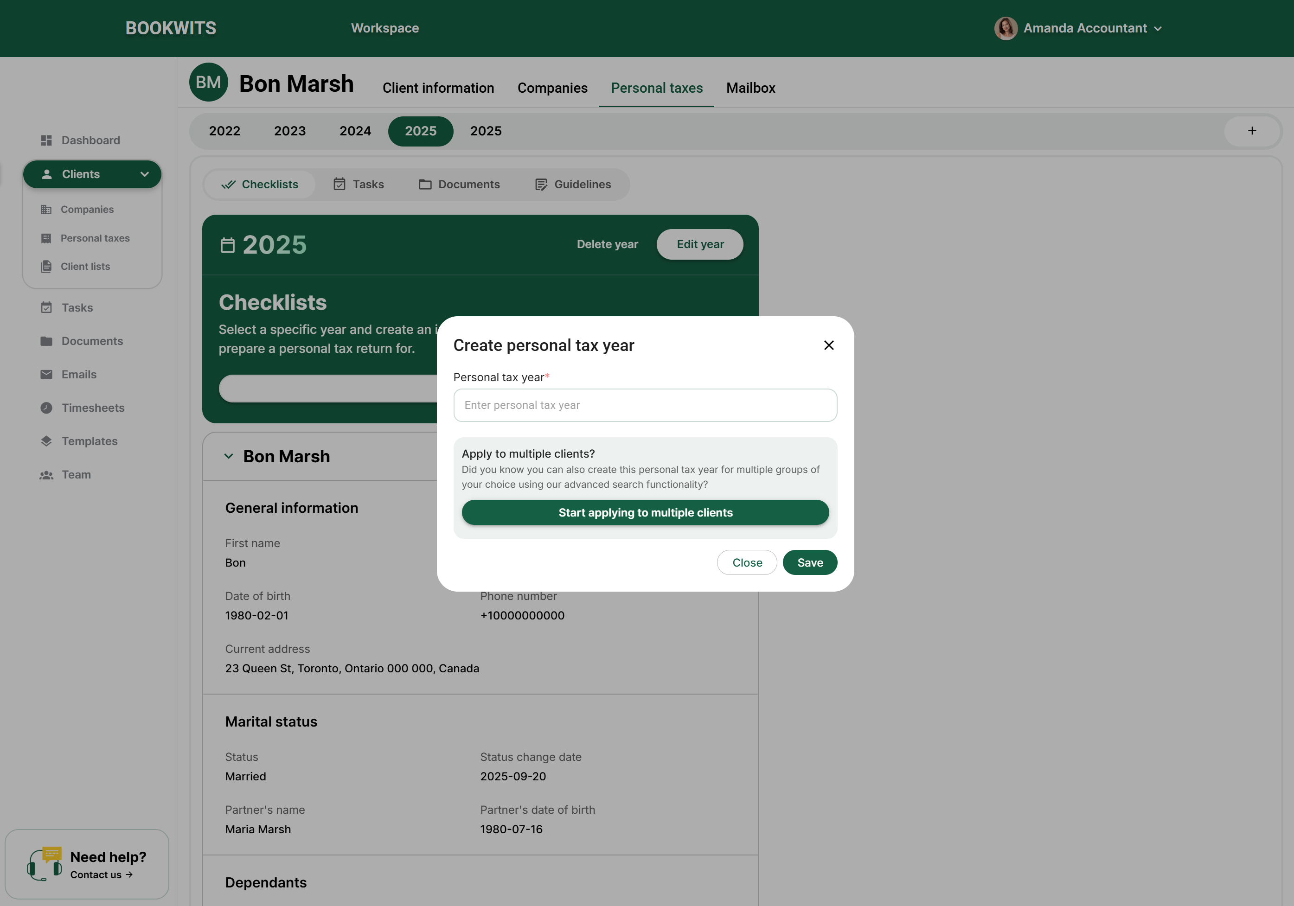Click the Documents folder icon in sidebar
The width and height of the screenshot is (1294, 906).
pyautogui.click(x=46, y=341)
